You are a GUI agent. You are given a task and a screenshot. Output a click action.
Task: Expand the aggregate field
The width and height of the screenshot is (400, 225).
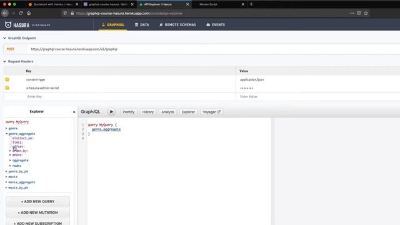[x=10, y=161]
